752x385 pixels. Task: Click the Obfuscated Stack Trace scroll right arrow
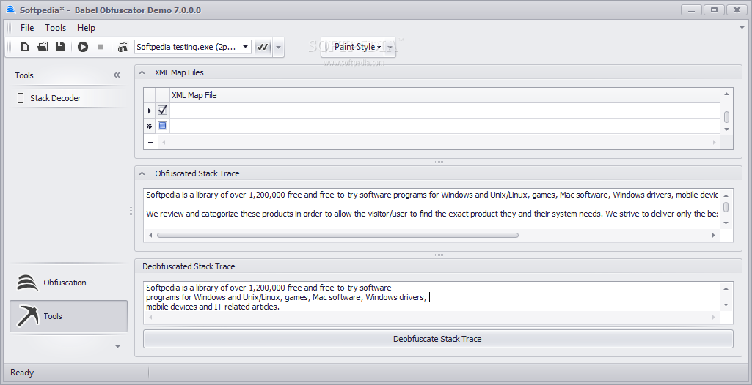click(x=714, y=235)
